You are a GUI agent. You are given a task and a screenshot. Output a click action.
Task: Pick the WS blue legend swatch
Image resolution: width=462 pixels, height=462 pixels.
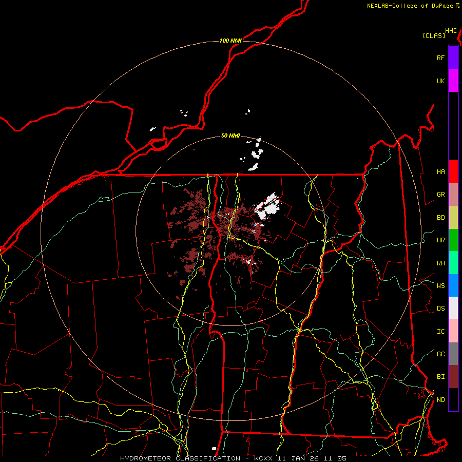coord(453,285)
